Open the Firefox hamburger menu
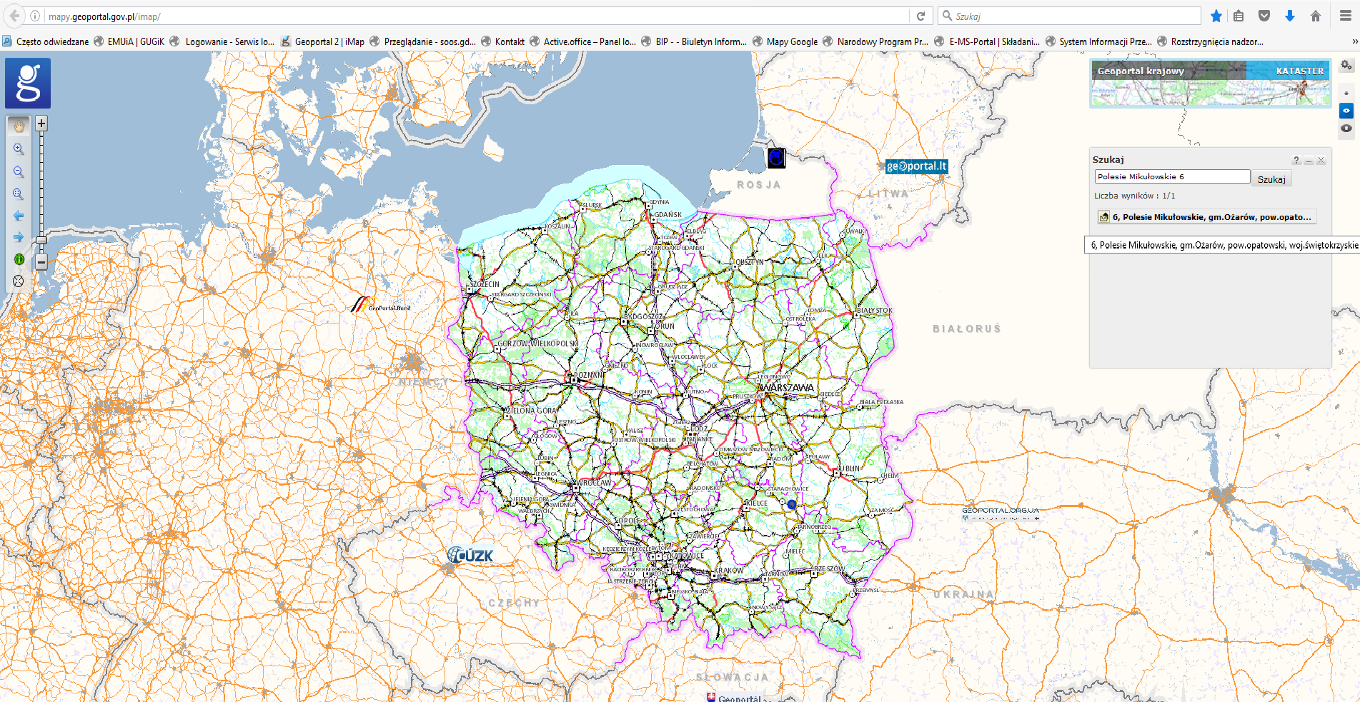Image resolution: width=1360 pixels, height=702 pixels. (x=1346, y=16)
